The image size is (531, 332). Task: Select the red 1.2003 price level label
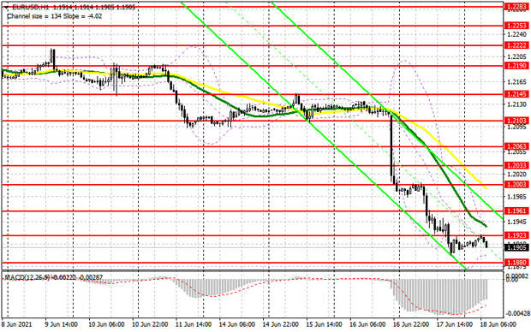click(x=516, y=185)
